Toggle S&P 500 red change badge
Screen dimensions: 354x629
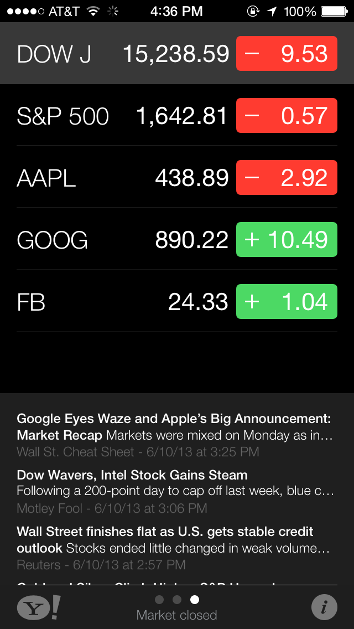287,116
